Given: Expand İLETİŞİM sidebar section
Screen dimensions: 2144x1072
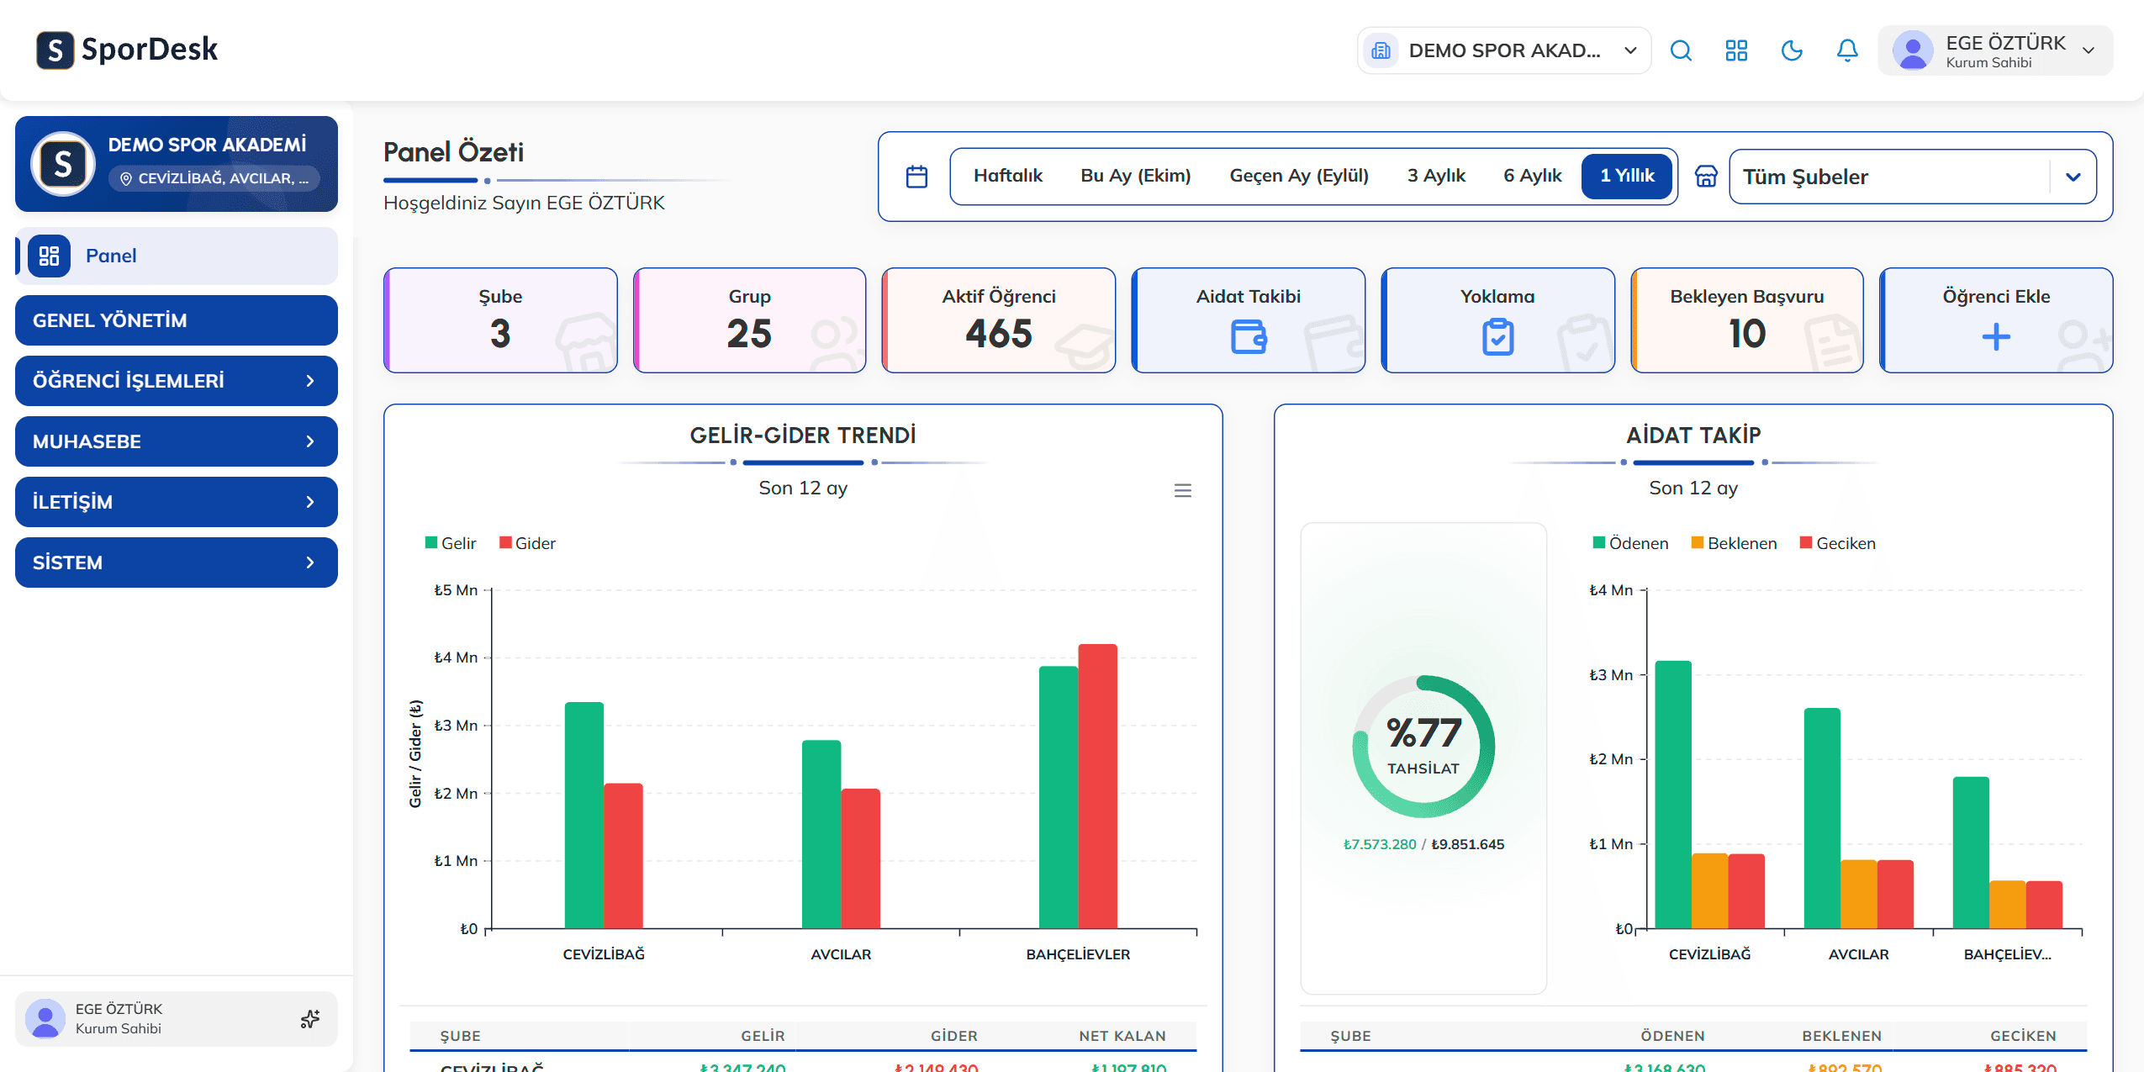Looking at the screenshot, I should point(177,502).
